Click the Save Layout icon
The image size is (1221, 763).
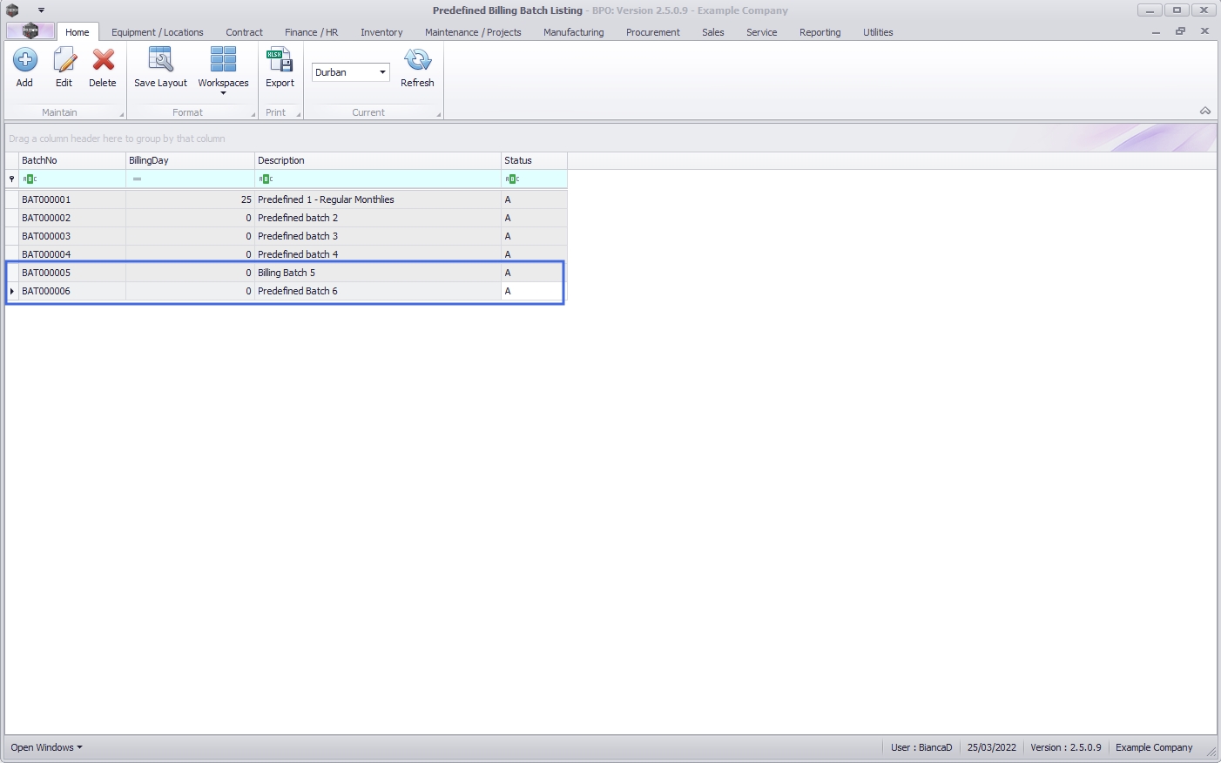pos(160,60)
